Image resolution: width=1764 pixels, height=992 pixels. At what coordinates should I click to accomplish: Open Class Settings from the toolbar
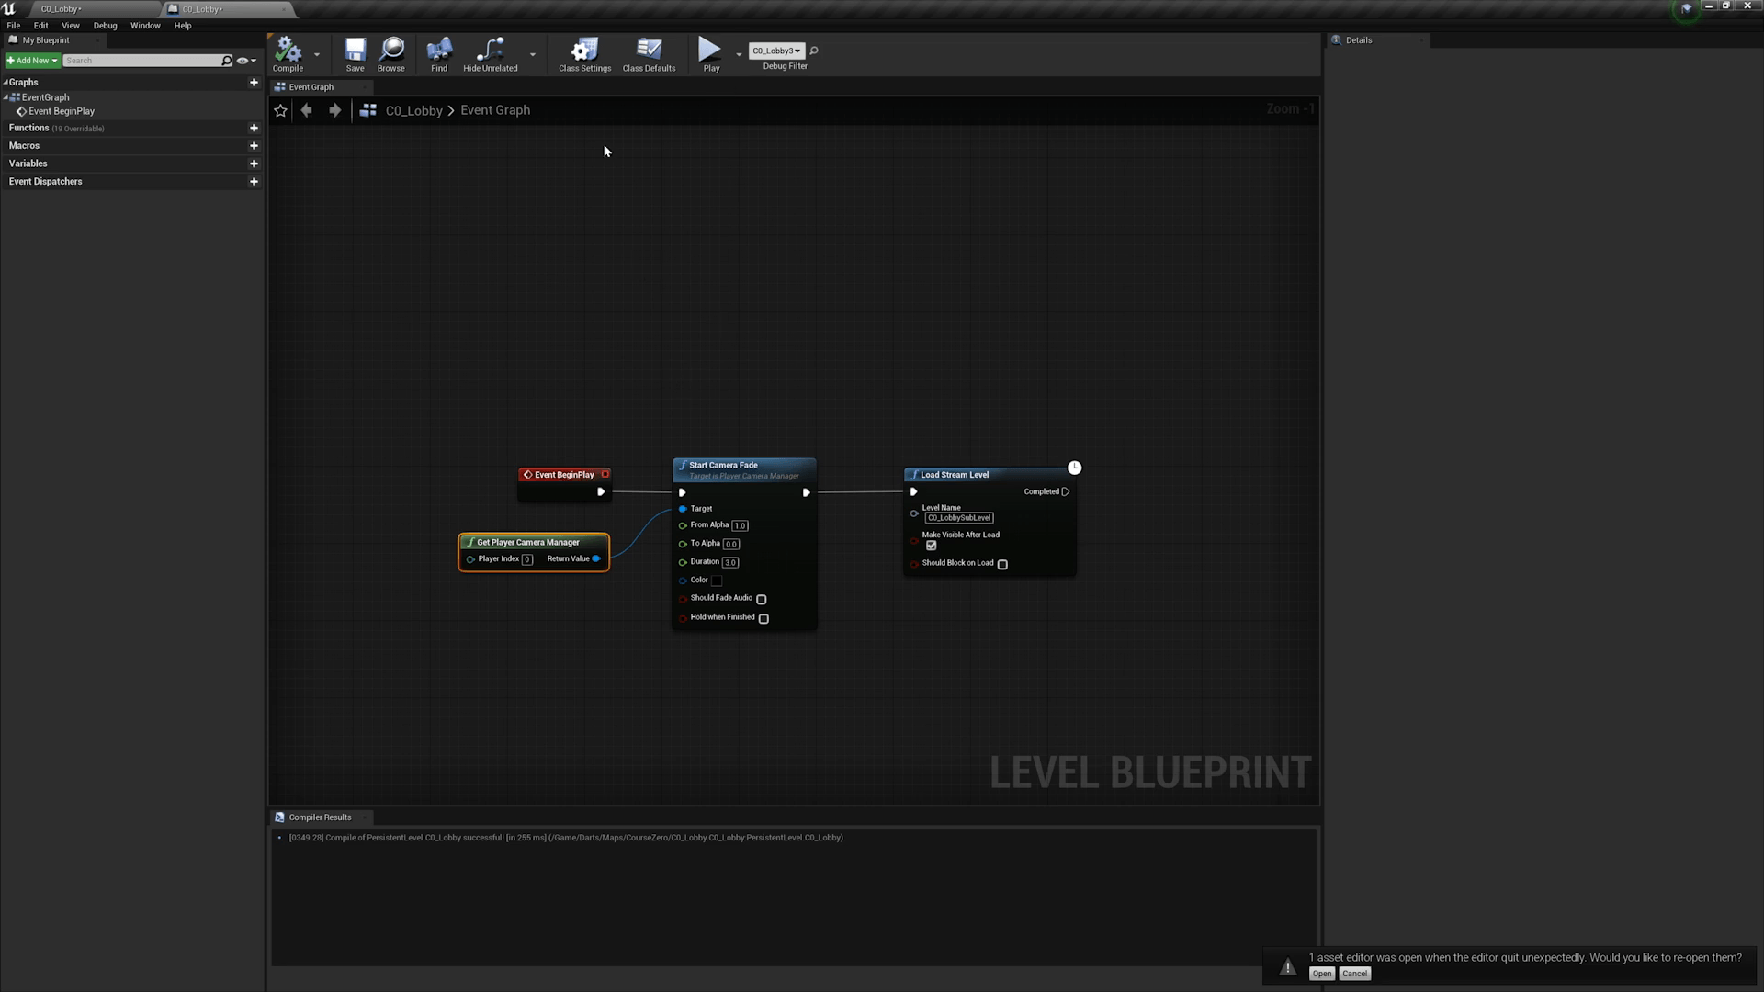584,51
